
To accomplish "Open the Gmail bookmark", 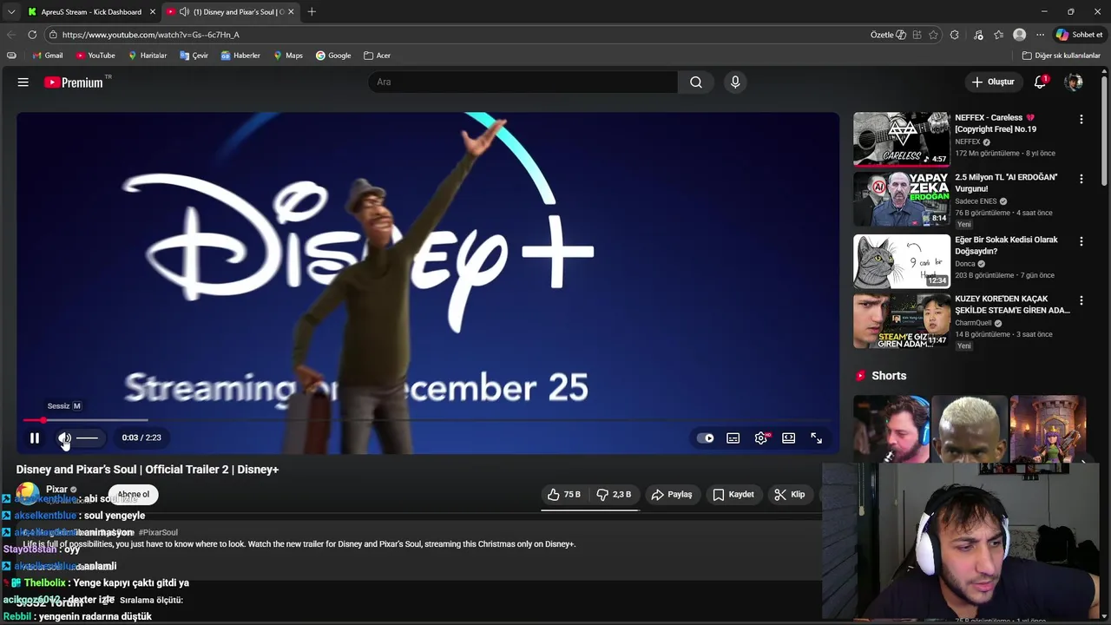I will (47, 56).
